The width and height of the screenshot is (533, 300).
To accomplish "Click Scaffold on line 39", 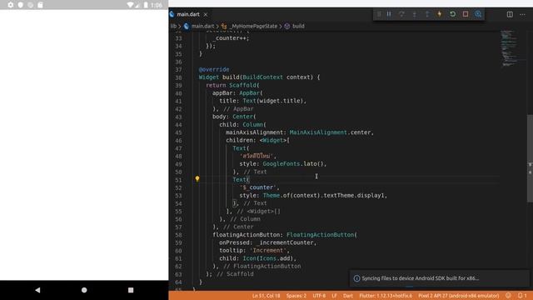I will coord(242,85).
